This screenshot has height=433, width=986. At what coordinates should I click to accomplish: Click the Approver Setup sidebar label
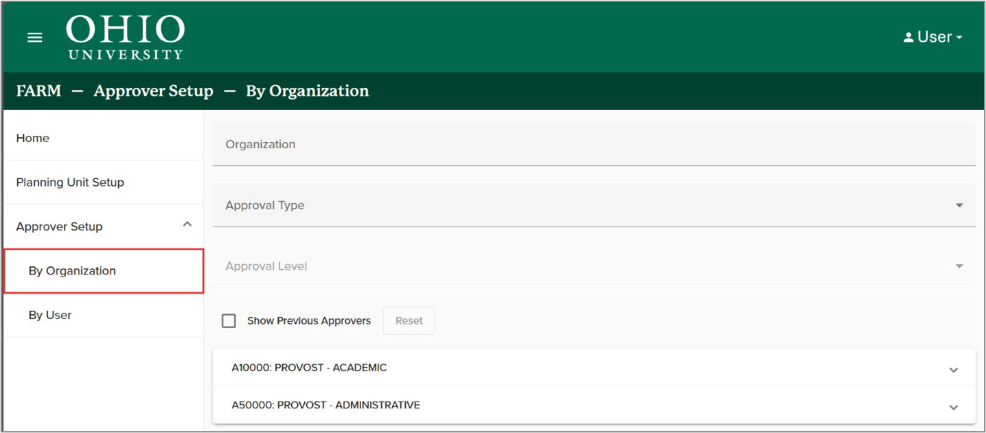59,226
